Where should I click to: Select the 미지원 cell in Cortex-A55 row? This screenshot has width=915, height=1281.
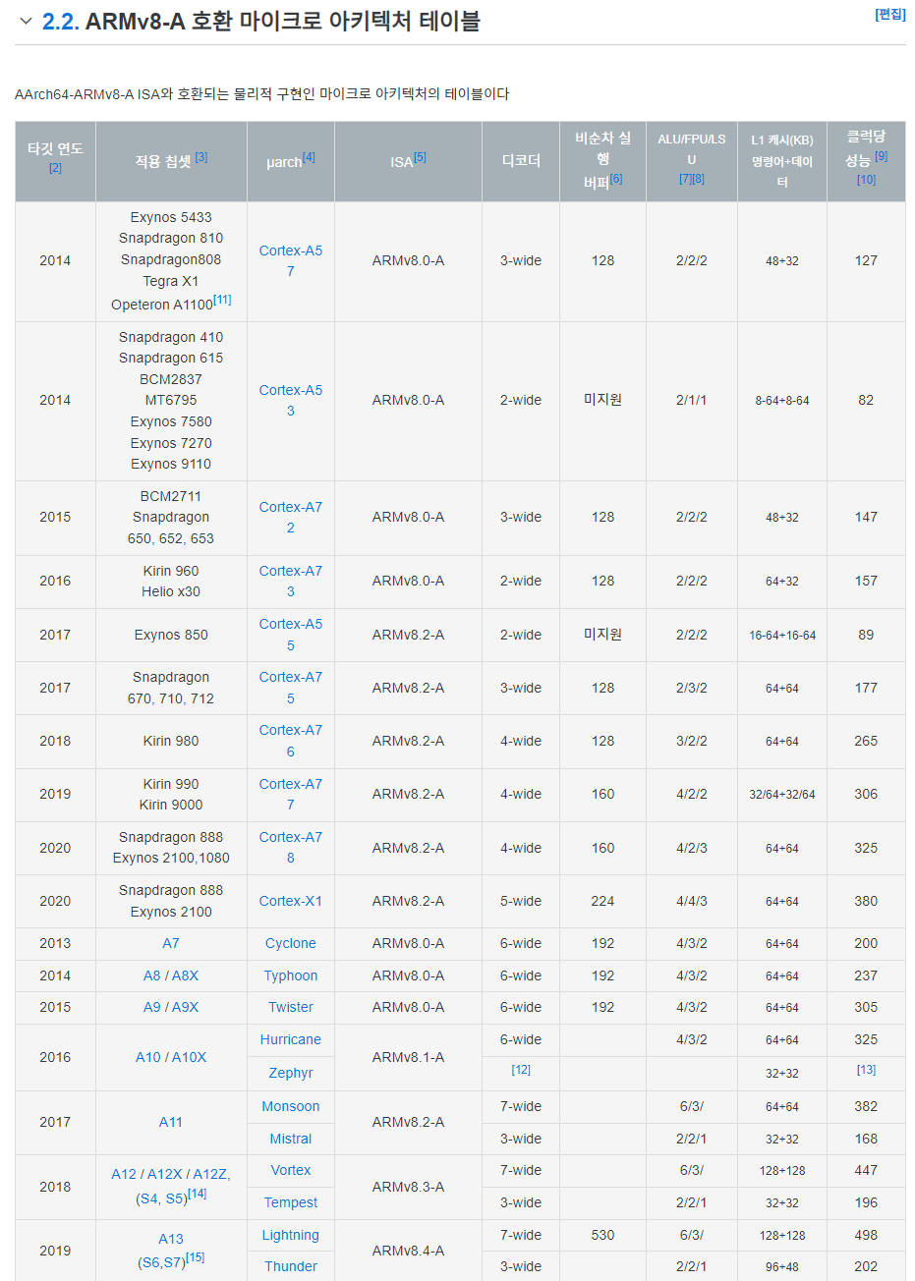(603, 635)
